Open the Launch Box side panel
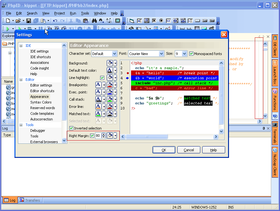Viewport: 280px width, 211px height. (x=275, y=73)
